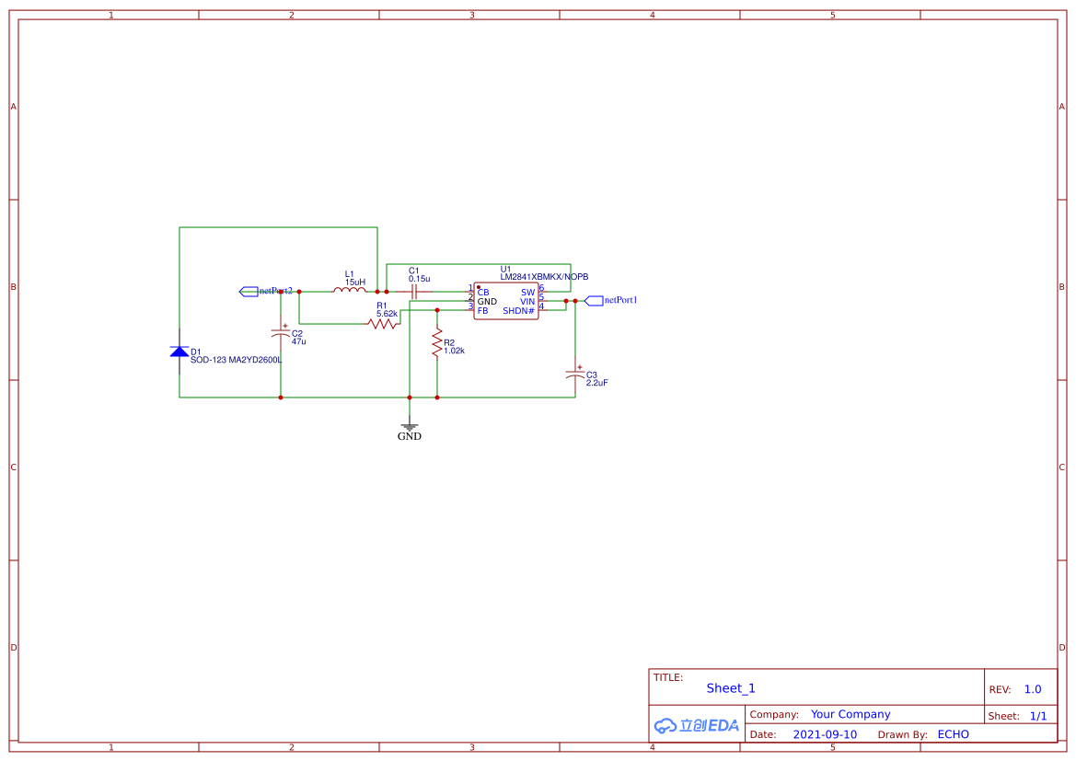The image size is (1076, 761).
Task: Select the C3 polarized capacitor symbol
Action: pyautogui.click(x=575, y=374)
